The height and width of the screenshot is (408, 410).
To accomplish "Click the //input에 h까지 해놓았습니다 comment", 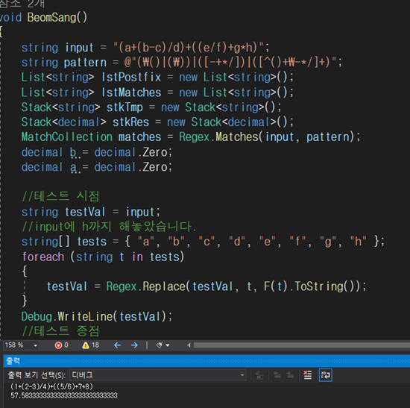I will click(109, 227).
